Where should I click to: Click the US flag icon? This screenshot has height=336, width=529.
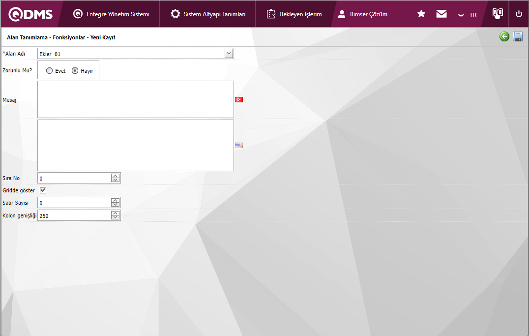239,145
